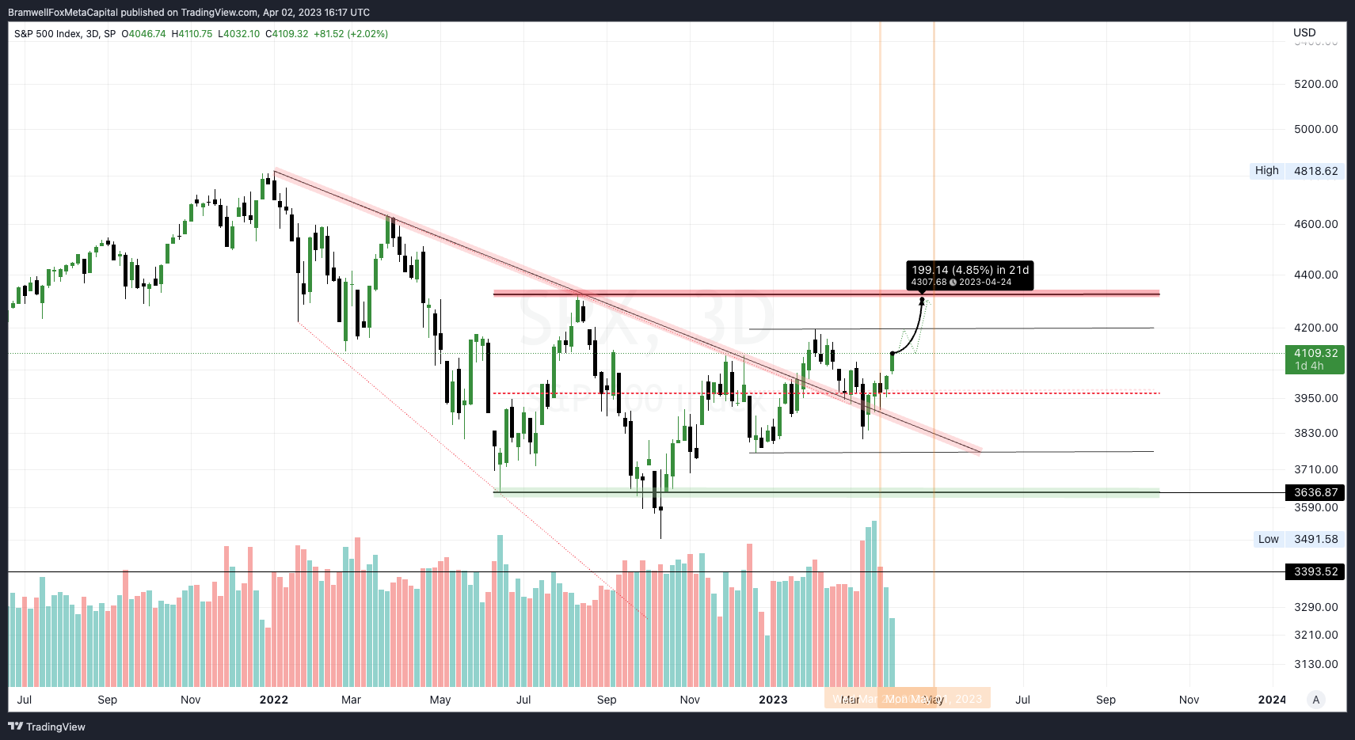Click the 3290.00 price axis label

coord(1316,607)
